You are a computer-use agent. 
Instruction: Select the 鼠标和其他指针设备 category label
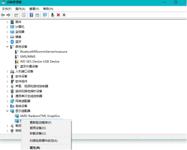(29, 91)
